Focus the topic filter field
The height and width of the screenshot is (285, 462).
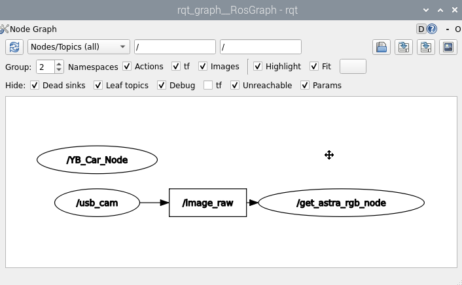260,47
